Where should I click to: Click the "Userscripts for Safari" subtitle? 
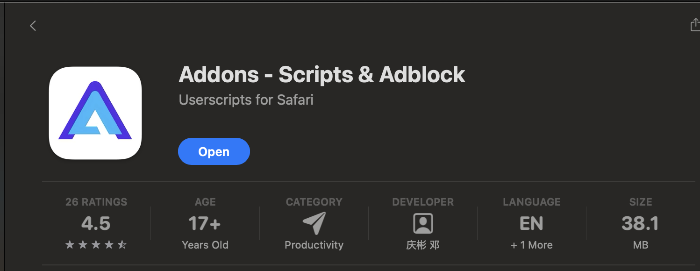pos(246,100)
